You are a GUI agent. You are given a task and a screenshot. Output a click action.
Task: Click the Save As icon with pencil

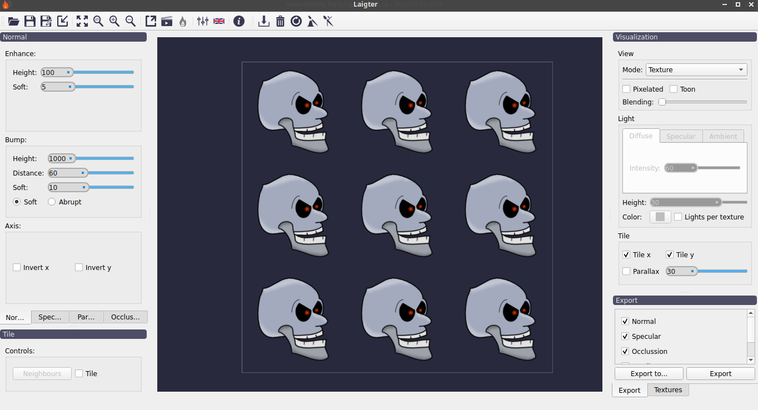click(46, 21)
